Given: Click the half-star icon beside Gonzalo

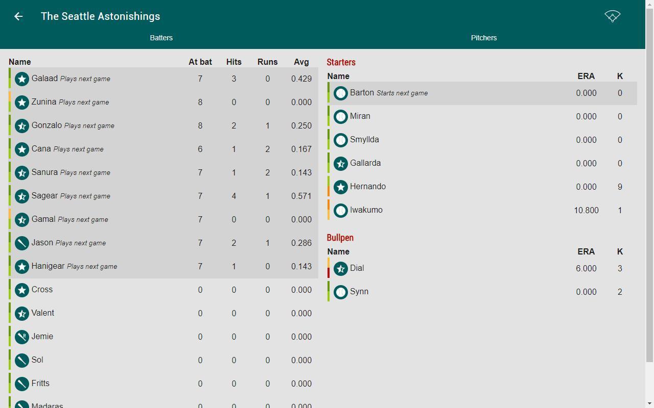Looking at the screenshot, I should pos(21,126).
